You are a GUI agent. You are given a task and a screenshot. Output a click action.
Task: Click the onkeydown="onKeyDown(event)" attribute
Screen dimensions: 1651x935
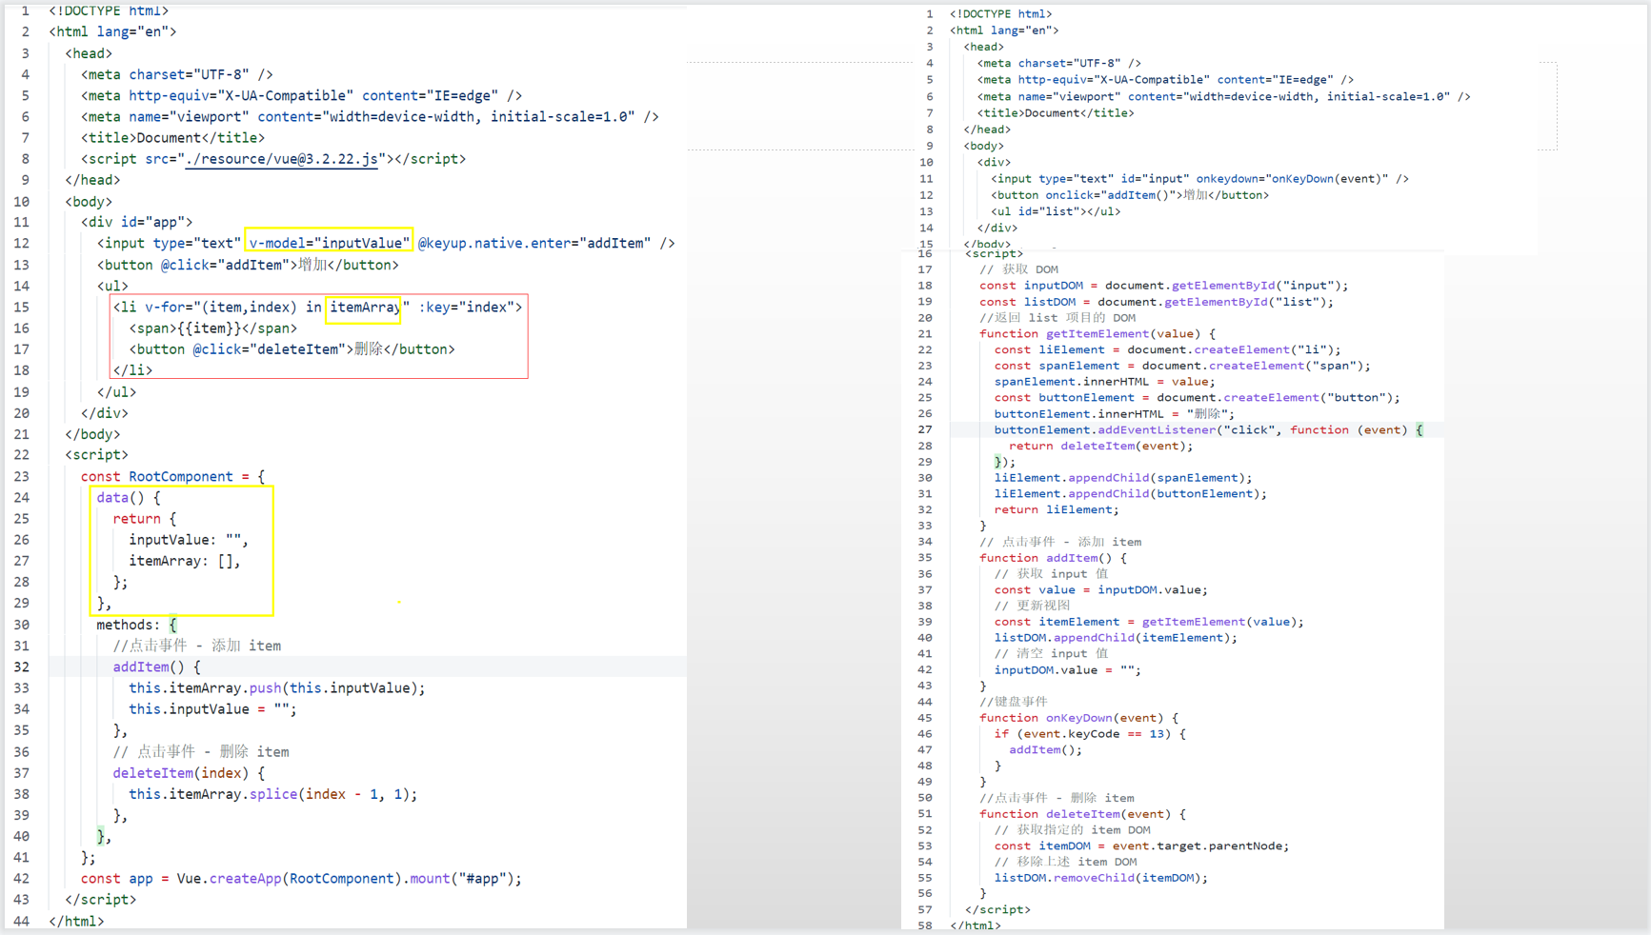pyautogui.click(x=1292, y=178)
